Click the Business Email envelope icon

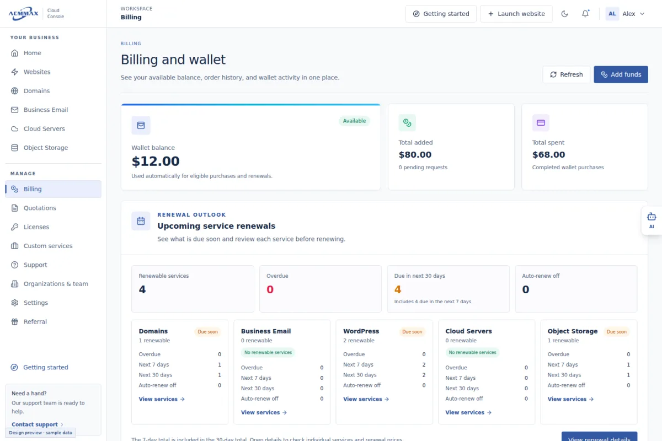point(15,110)
